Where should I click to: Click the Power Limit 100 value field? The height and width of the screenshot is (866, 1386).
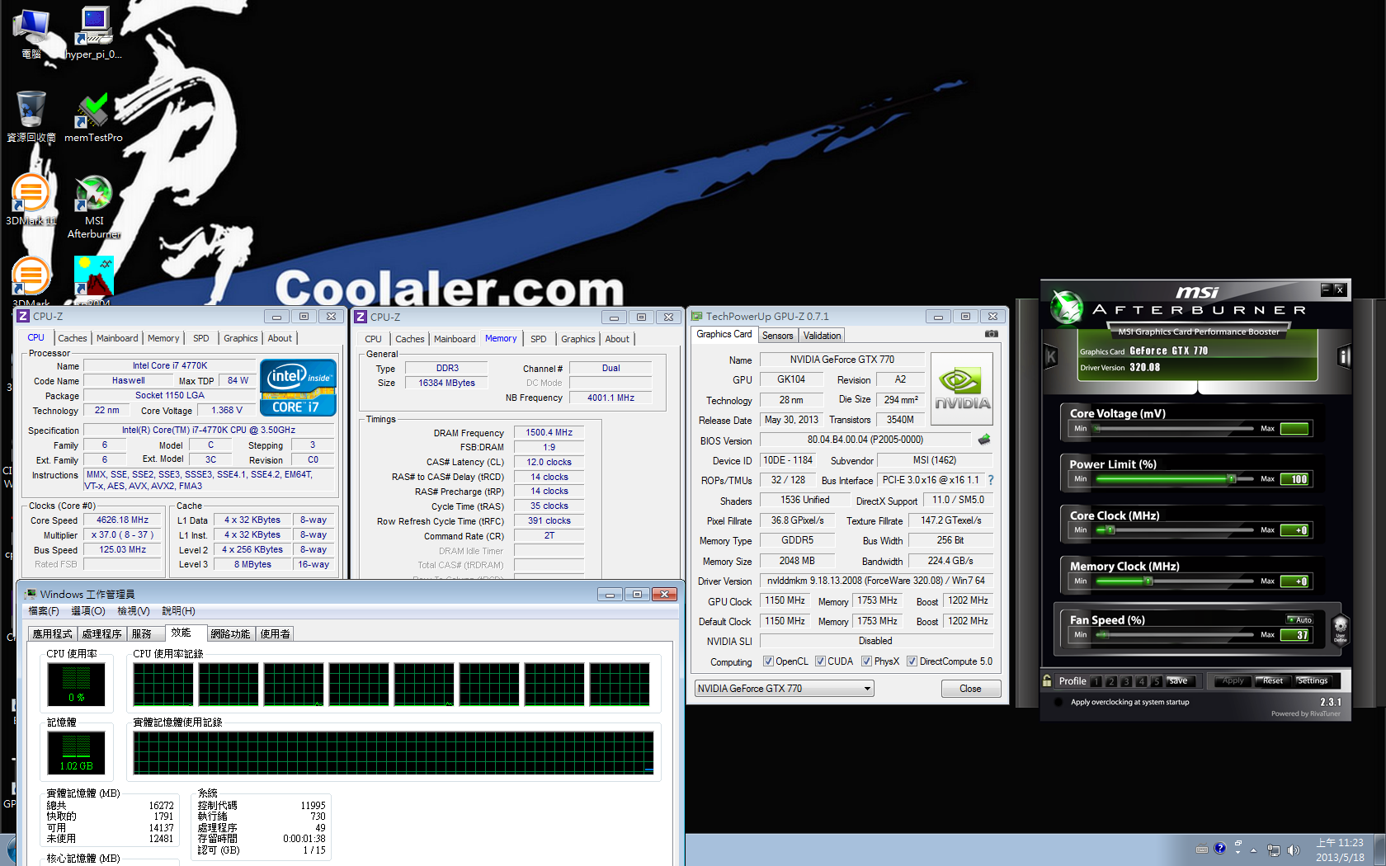click(x=1294, y=479)
